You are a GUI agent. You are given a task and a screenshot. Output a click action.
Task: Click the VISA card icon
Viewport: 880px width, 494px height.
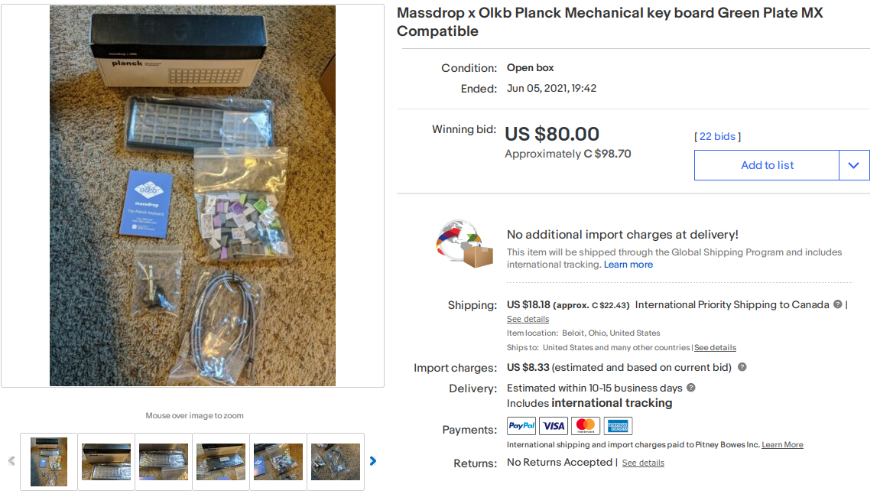coord(554,426)
